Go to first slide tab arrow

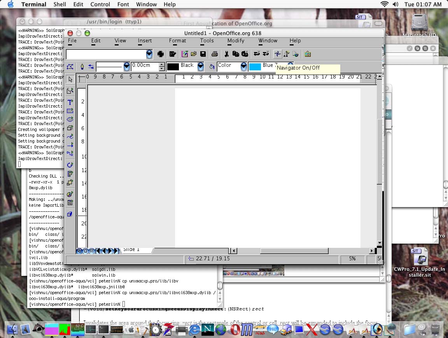[98, 251]
